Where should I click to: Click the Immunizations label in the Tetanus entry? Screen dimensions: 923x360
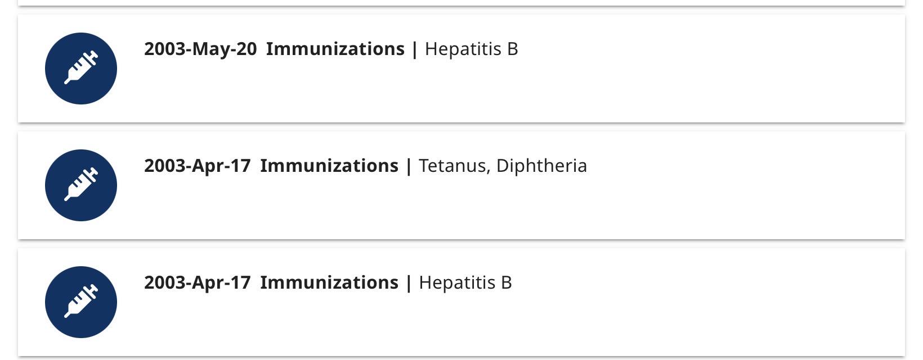pos(329,166)
